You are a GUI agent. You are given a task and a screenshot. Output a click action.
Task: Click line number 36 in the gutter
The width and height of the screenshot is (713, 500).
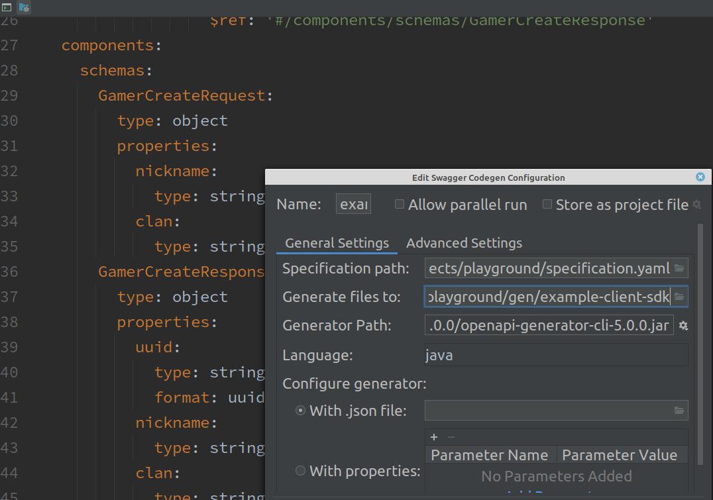[x=9, y=272]
